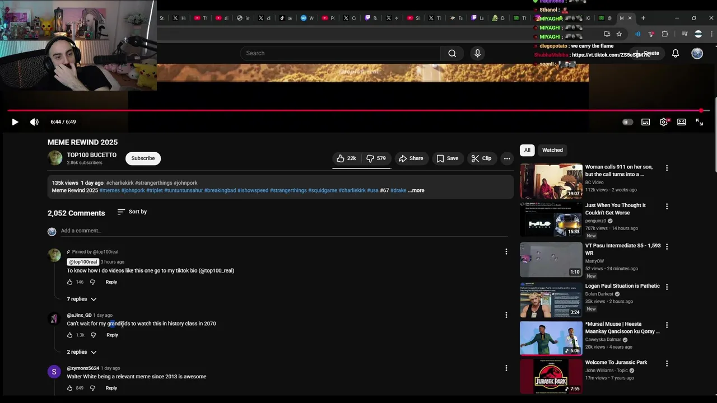Enter full screen mode
Viewport: 717px width, 403px height.
tap(699, 122)
